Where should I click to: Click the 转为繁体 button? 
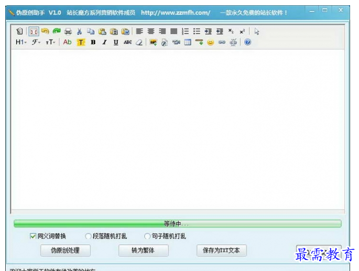[x=144, y=250]
